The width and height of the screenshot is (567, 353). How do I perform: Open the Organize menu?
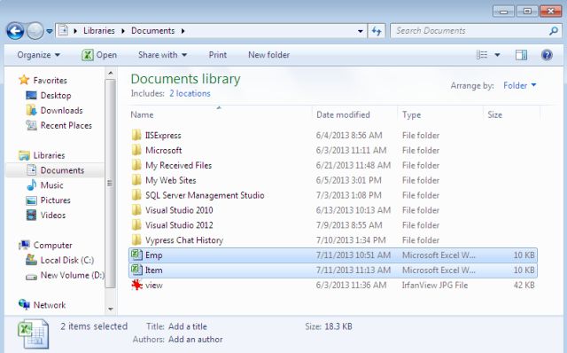pos(39,55)
